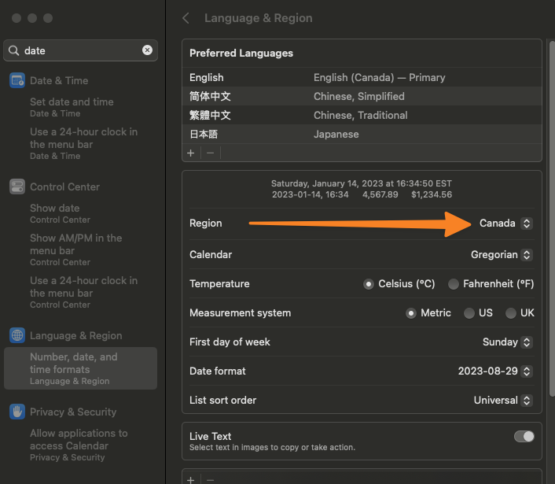Select the Japanese language row

point(362,134)
